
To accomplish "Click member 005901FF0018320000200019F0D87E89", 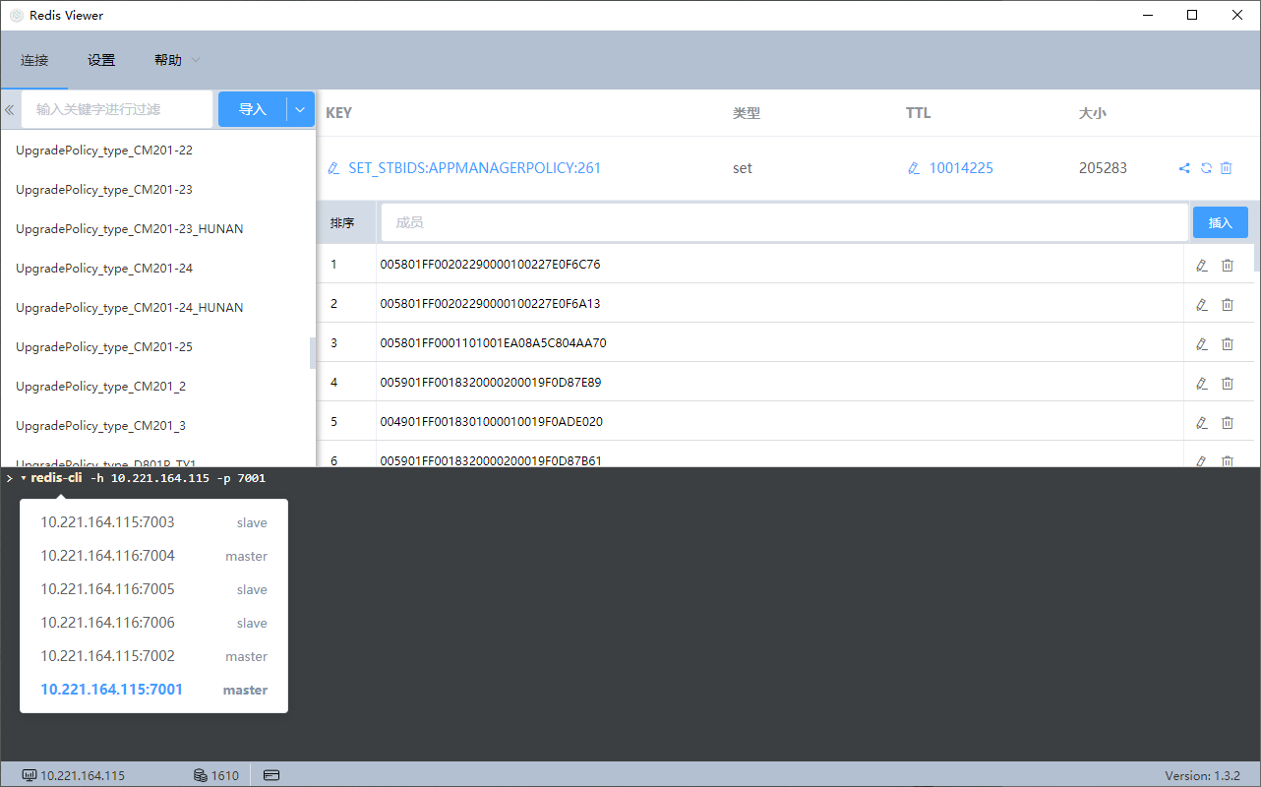I will pos(491,383).
